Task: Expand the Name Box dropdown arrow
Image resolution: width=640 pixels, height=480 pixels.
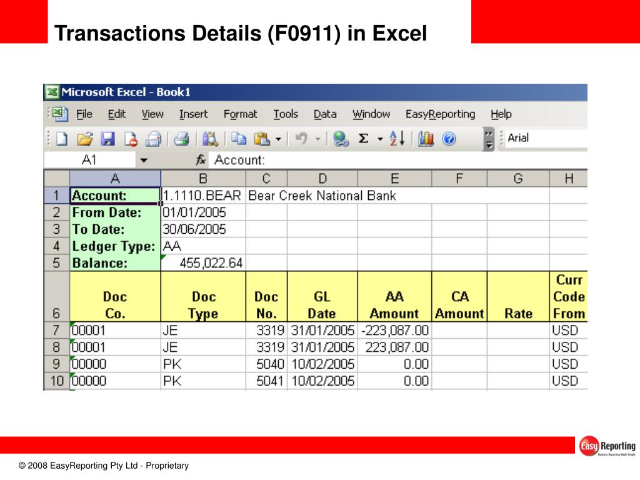Action: pyautogui.click(x=144, y=161)
